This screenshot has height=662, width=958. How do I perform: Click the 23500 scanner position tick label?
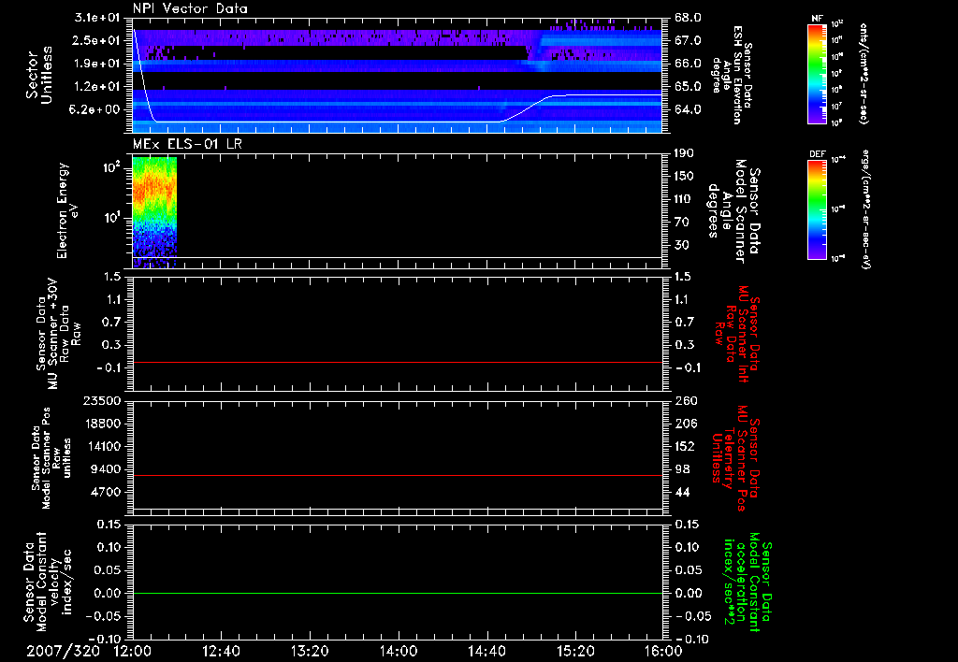(x=102, y=400)
